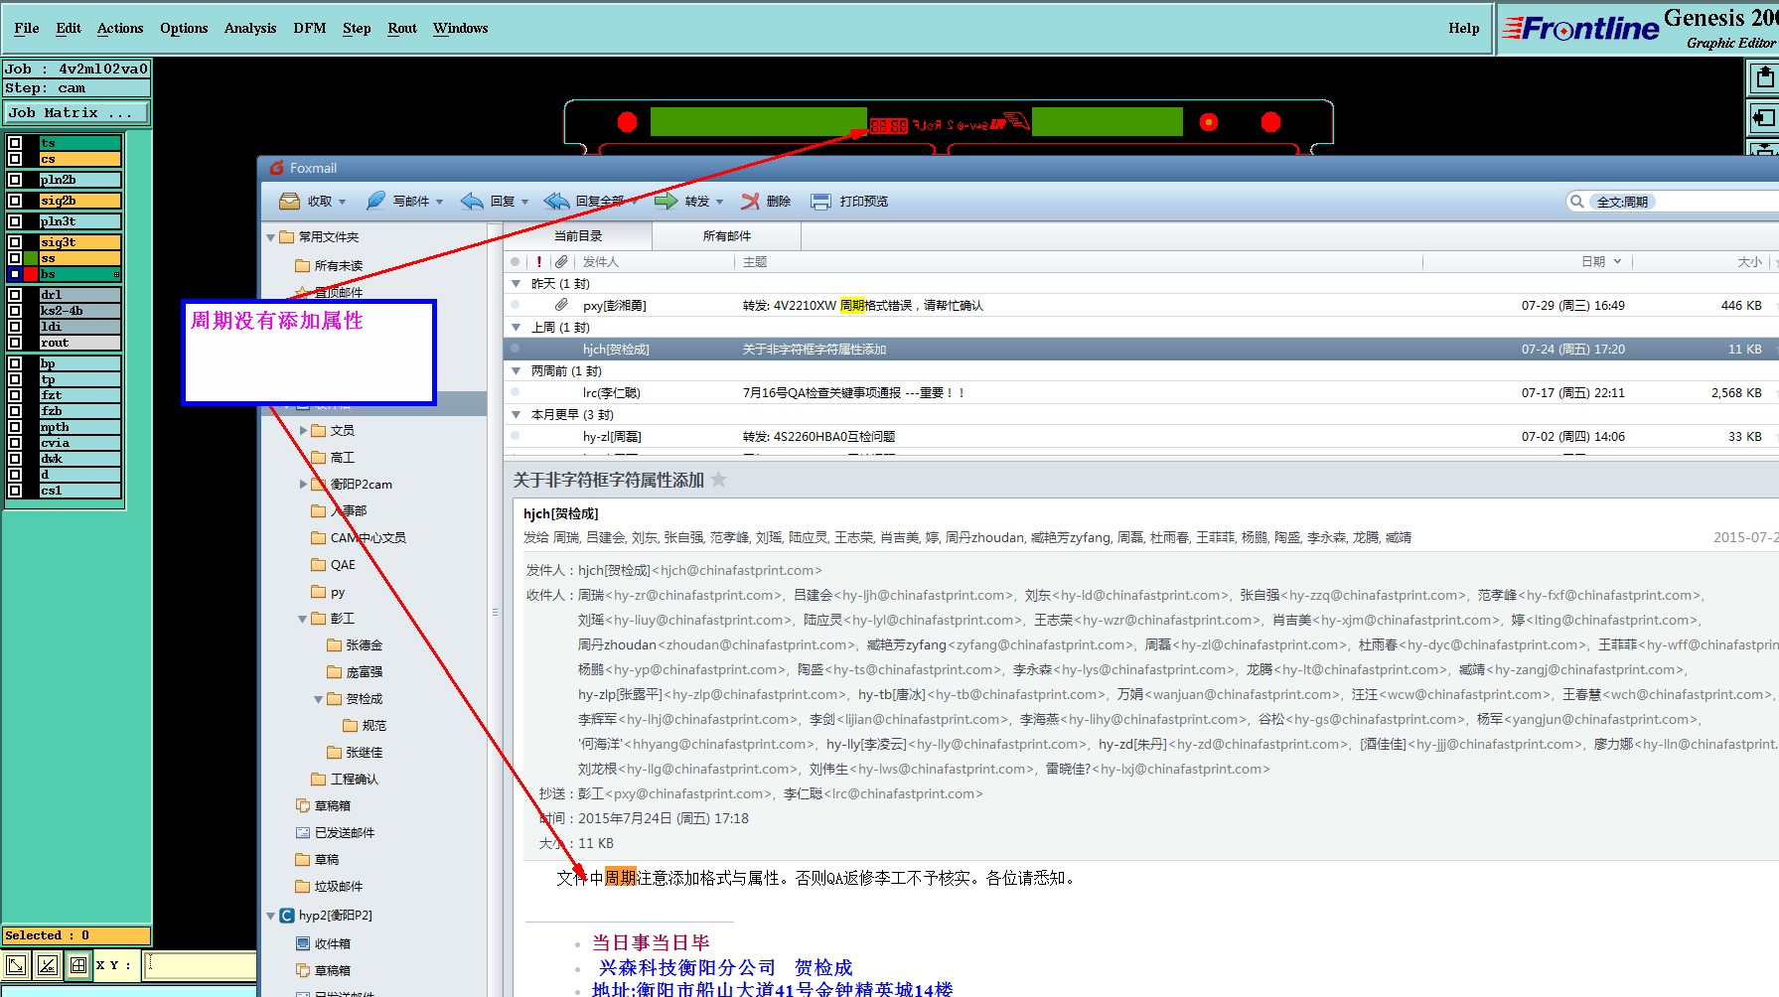This screenshot has width=1779, height=997.
Task: Click the reply-all double arrow icon
Action: pos(556,202)
